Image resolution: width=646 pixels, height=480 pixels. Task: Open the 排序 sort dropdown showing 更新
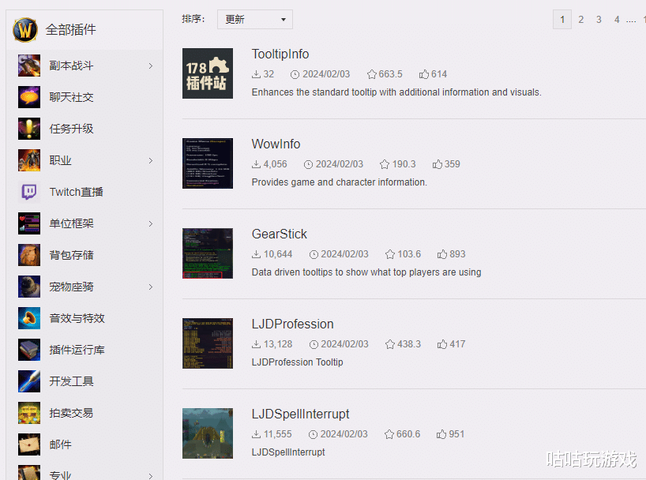pos(255,20)
